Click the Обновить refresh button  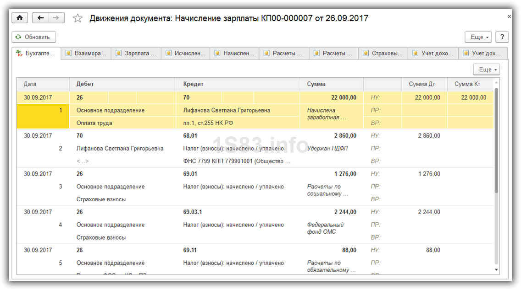pyautogui.click(x=33, y=37)
